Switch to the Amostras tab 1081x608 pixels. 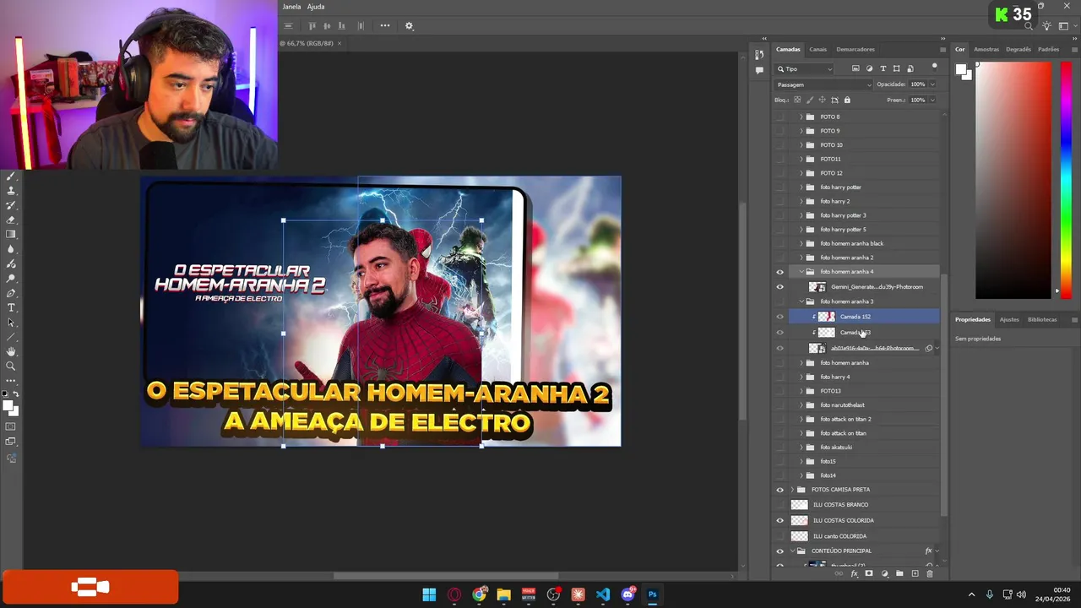coord(986,49)
